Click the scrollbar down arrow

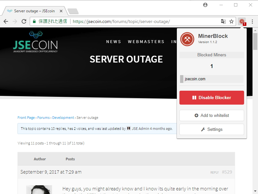tap(255, 191)
